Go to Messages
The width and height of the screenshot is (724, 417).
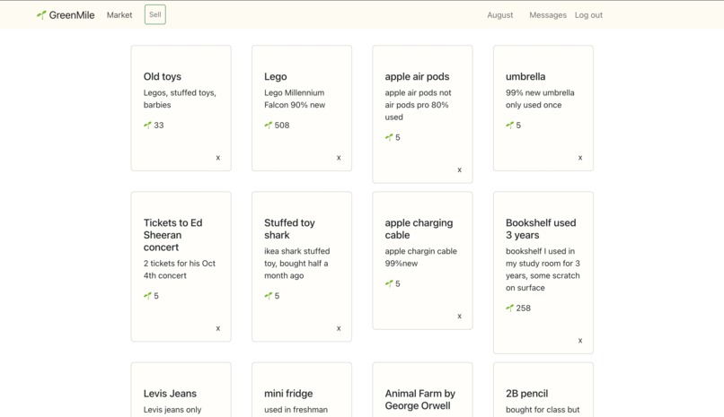click(x=548, y=15)
